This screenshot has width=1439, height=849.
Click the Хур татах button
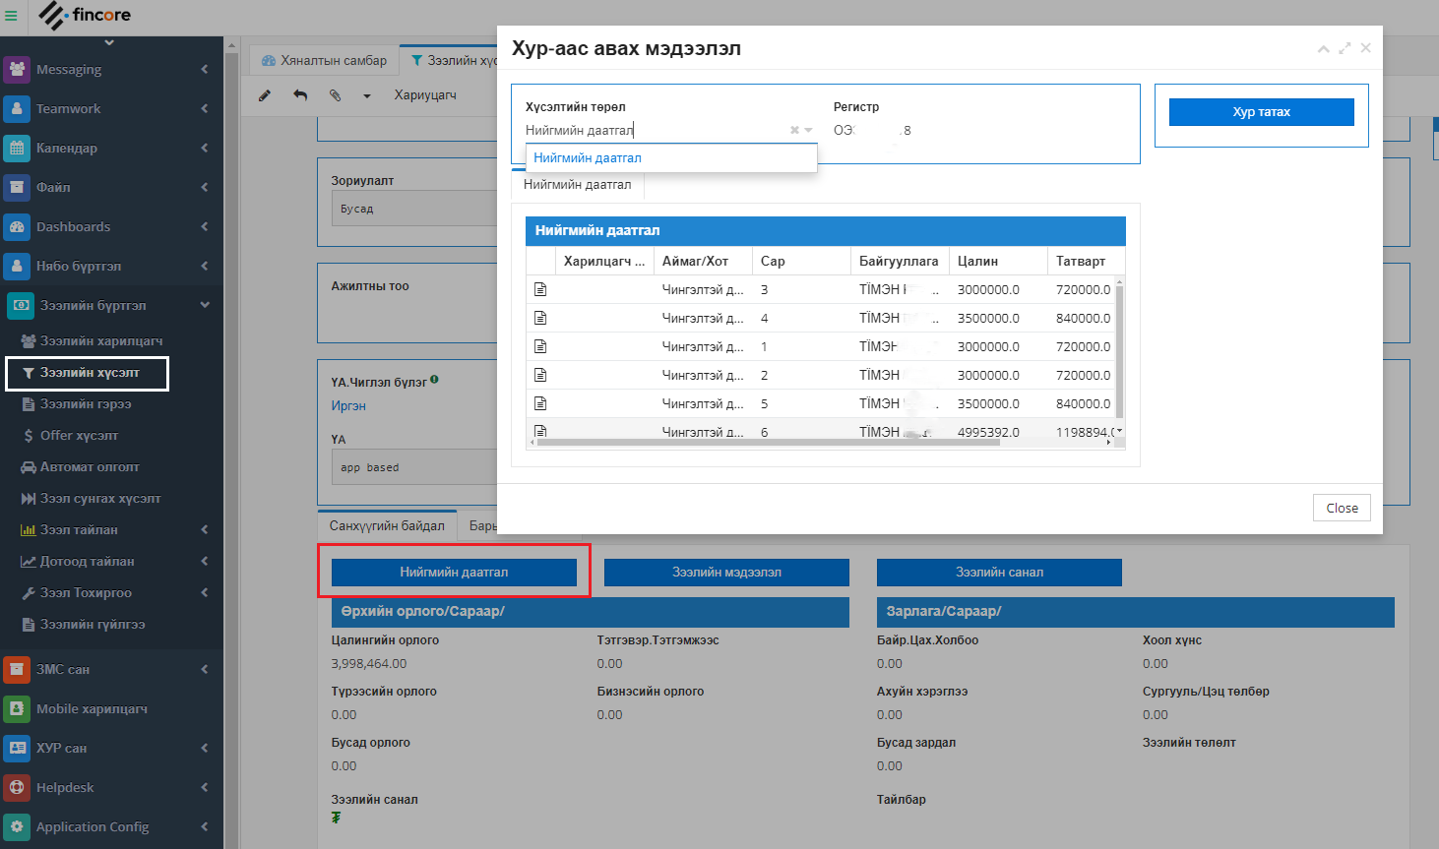point(1261,112)
